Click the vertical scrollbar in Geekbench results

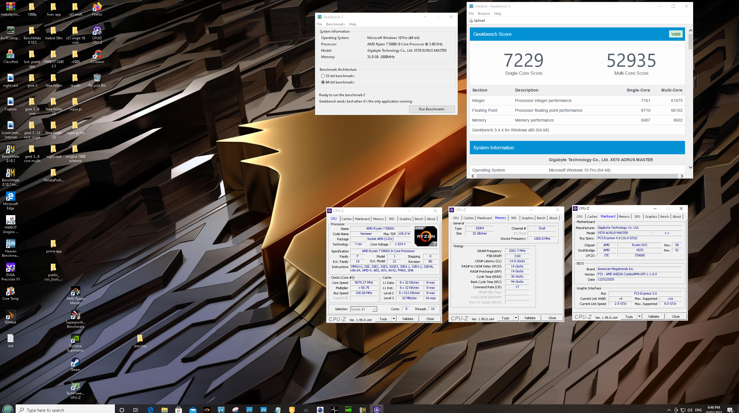coord(690,42)
